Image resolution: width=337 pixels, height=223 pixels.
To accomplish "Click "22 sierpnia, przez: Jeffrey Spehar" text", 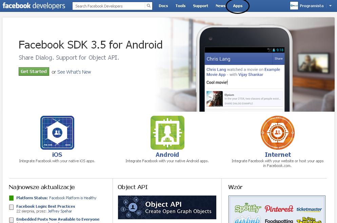I will (44, 211).
